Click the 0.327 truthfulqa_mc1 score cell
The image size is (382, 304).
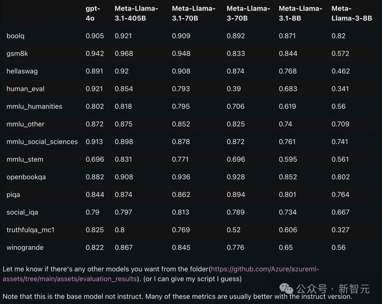click(340, 230)
